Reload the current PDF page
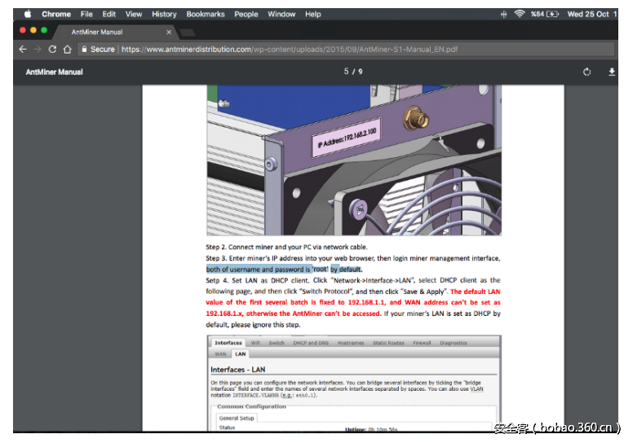 [x=53, y=50]
